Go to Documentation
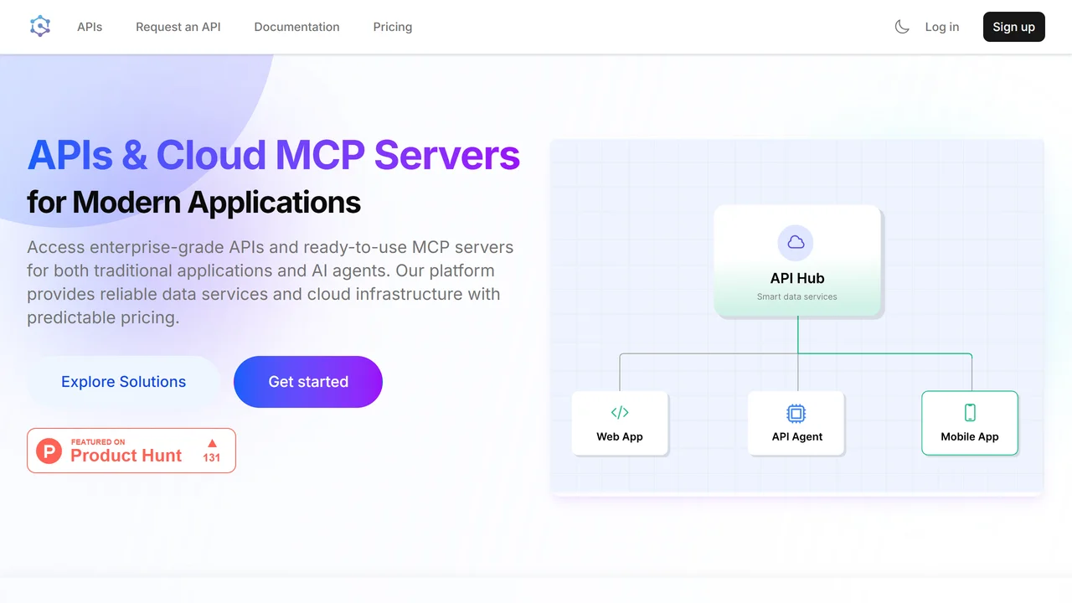1072x603 pixels. point(296,27)
